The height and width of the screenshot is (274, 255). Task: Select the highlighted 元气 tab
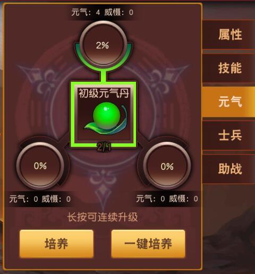[229, 101]
